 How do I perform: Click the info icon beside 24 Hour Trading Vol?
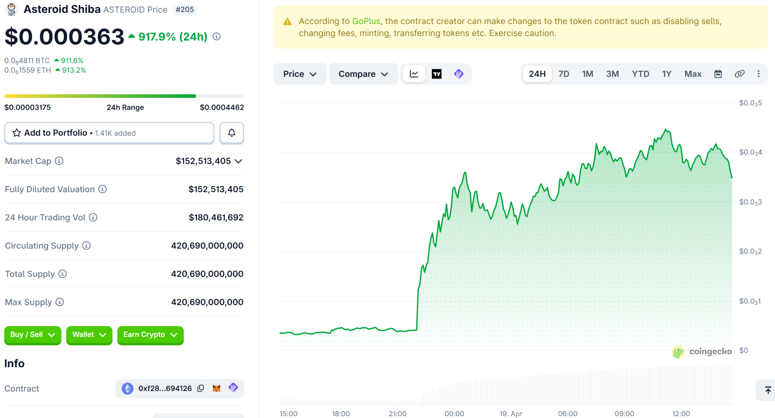click(x=93, y=217)
